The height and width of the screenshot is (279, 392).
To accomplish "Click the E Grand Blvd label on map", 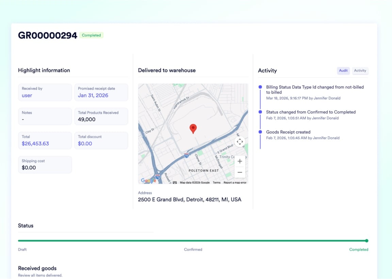I will 225,149.
